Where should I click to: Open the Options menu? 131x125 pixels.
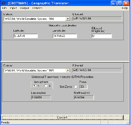[37, 8]
